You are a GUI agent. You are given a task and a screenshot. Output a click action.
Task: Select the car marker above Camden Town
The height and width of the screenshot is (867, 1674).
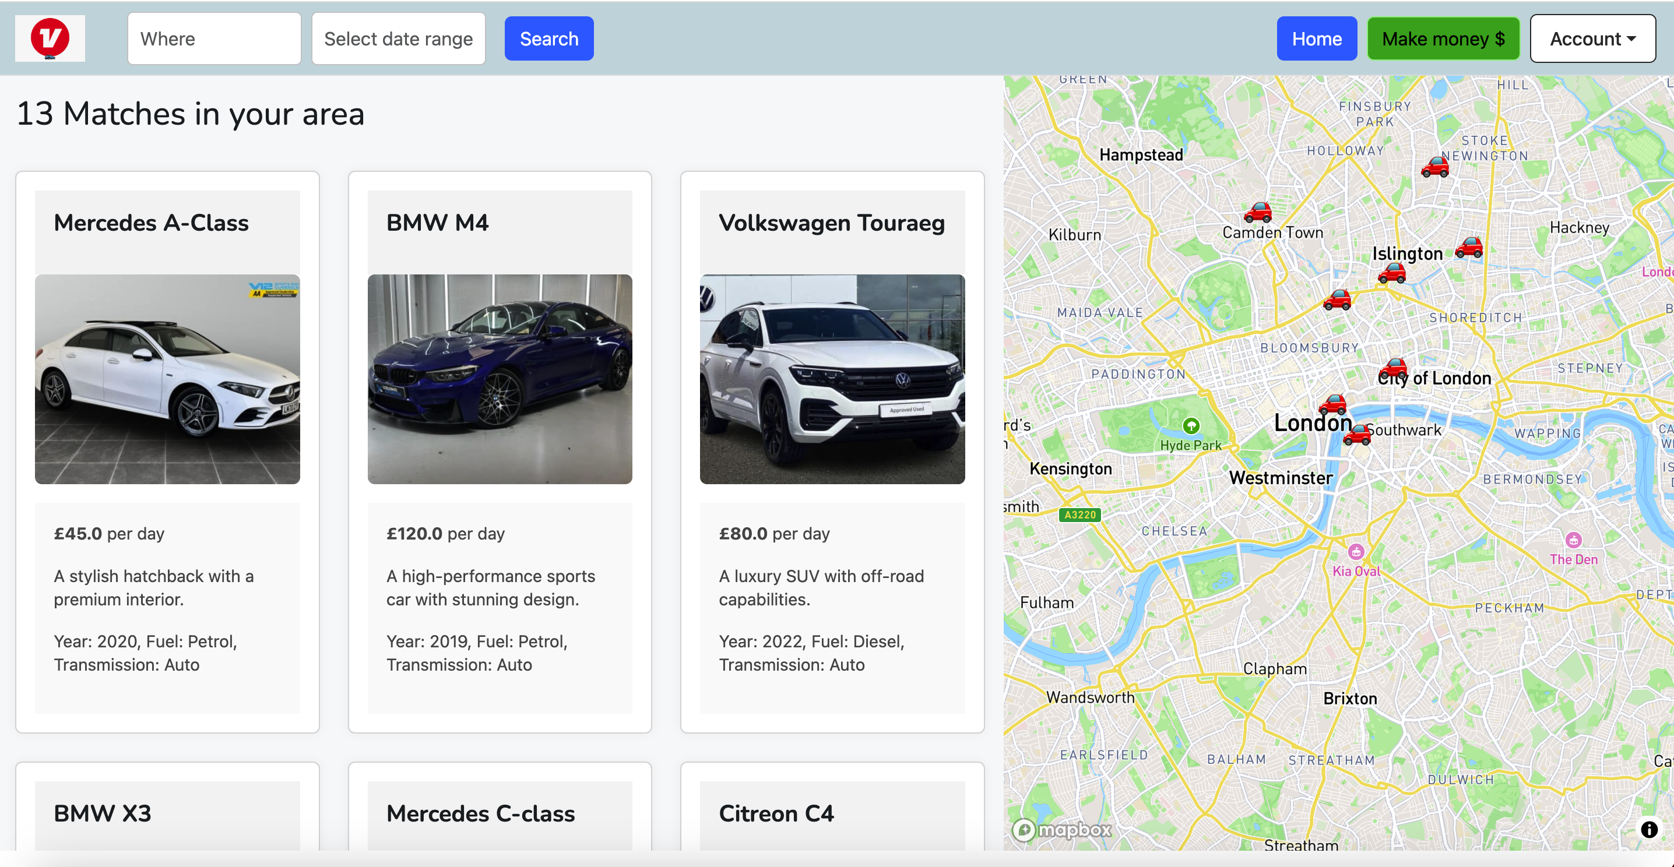click(x=1257, y=212)
